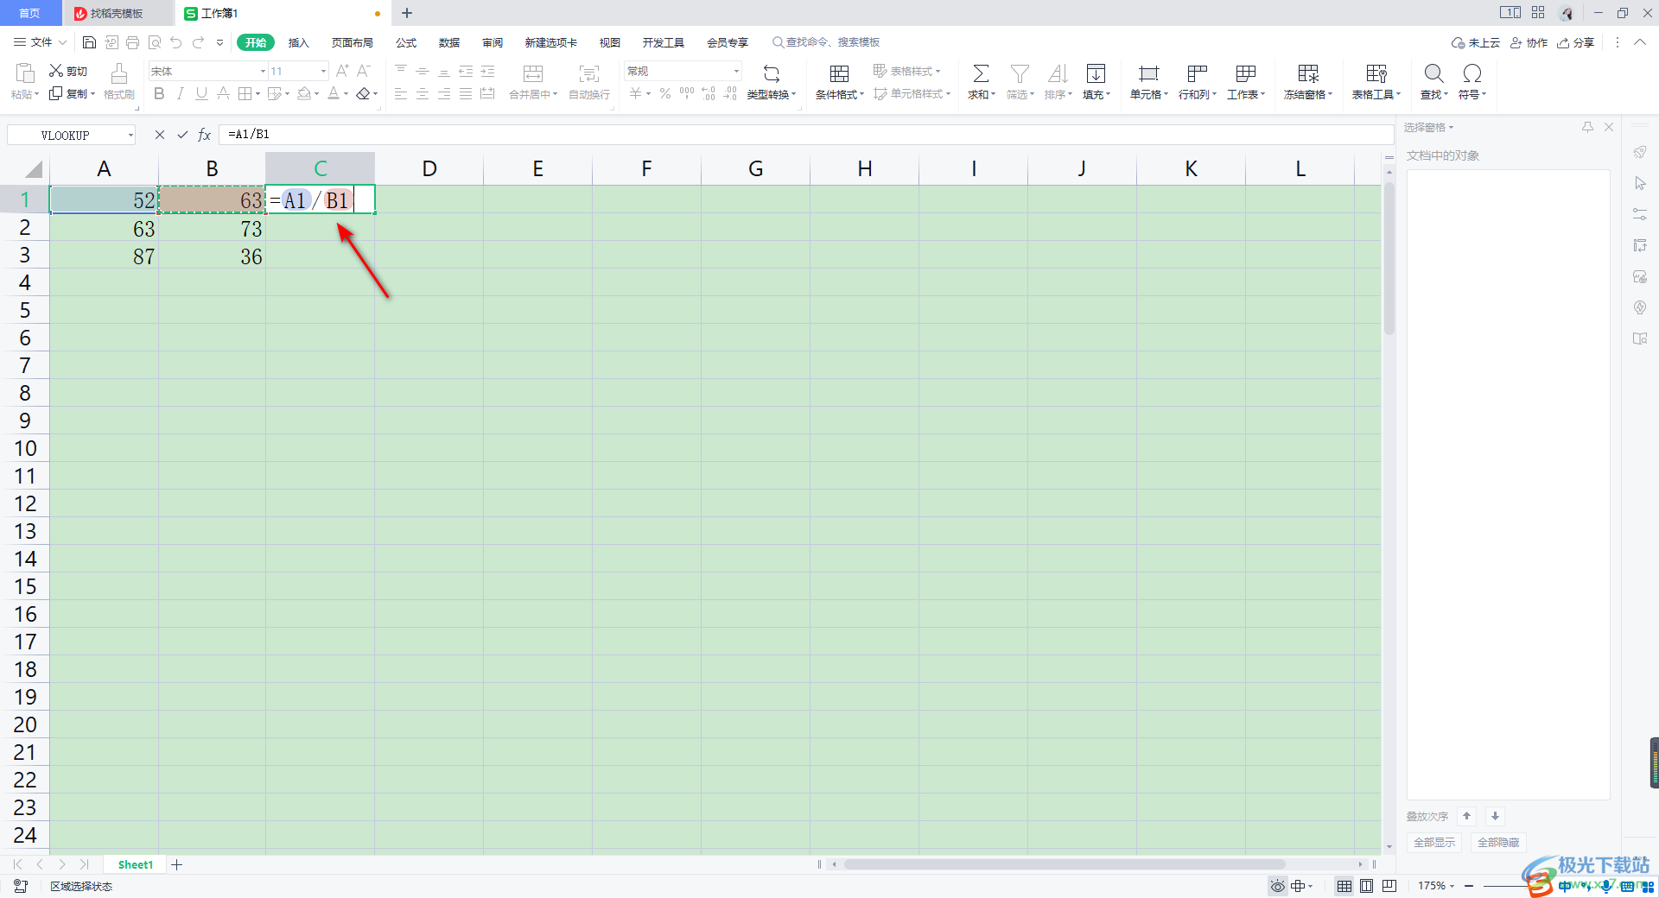Click the thousands separator icon

[687, 94]
